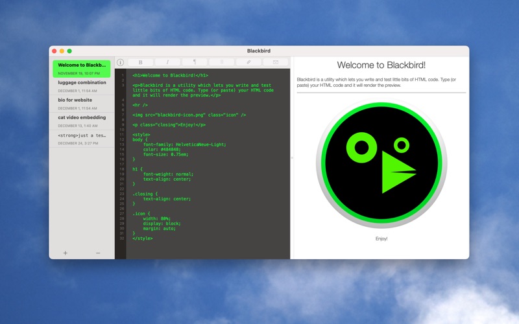Click the Blackbird window title bar text
The image size is (519, 324).
click(259, 51)
